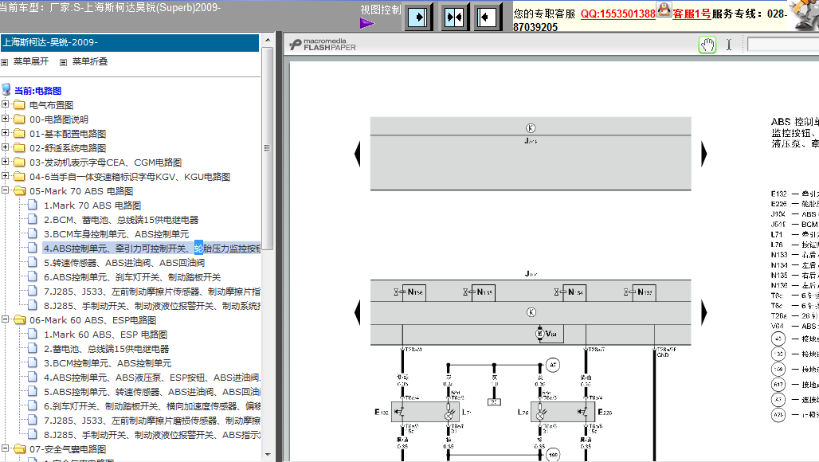
Task: Select the text selection cursor tool
Action: 729,45
